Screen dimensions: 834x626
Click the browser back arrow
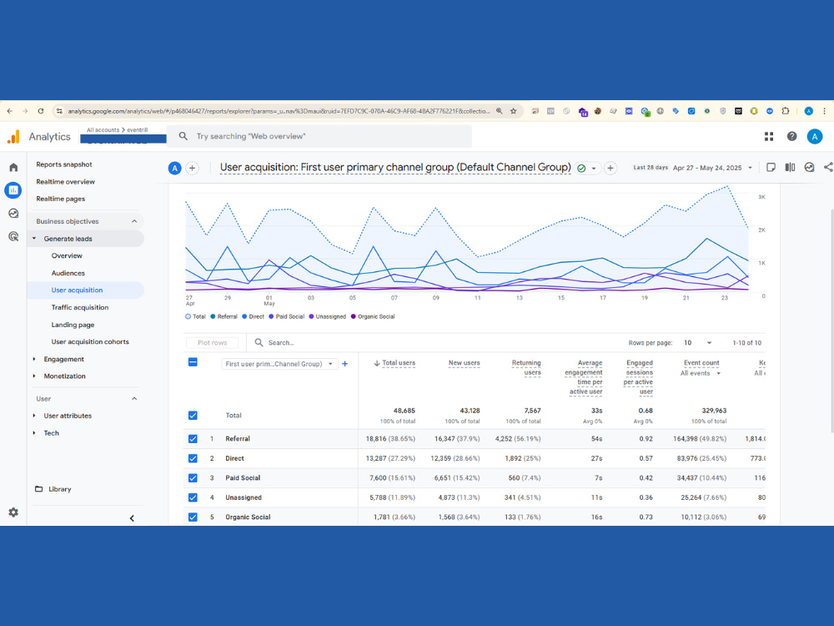coord(9,111)
